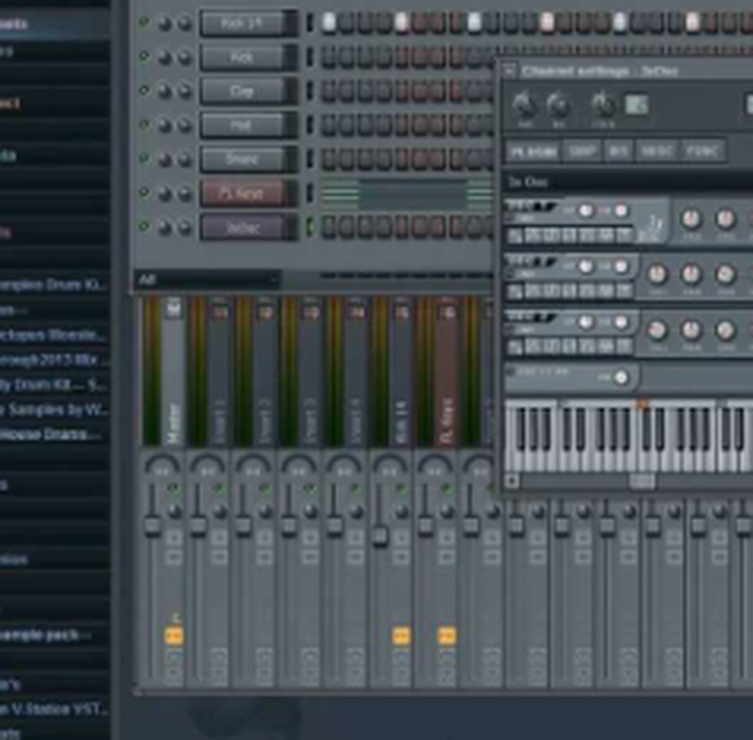The height and width of the screenshot is (740, 753).
Task: Mute the 3xOsc channel via green LED
Action: (x=144, y=226)
